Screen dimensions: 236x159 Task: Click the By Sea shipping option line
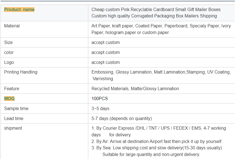[157, 148]
